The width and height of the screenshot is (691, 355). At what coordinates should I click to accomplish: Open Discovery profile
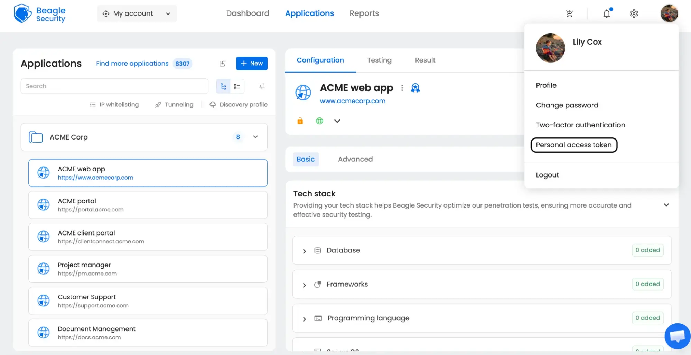(239, 105)
